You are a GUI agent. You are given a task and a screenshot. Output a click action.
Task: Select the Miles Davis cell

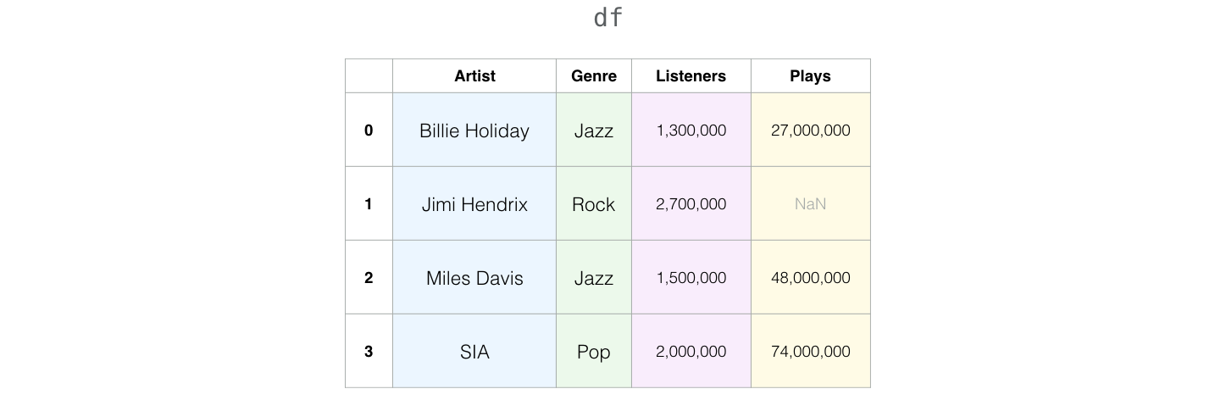click(474, 278)
